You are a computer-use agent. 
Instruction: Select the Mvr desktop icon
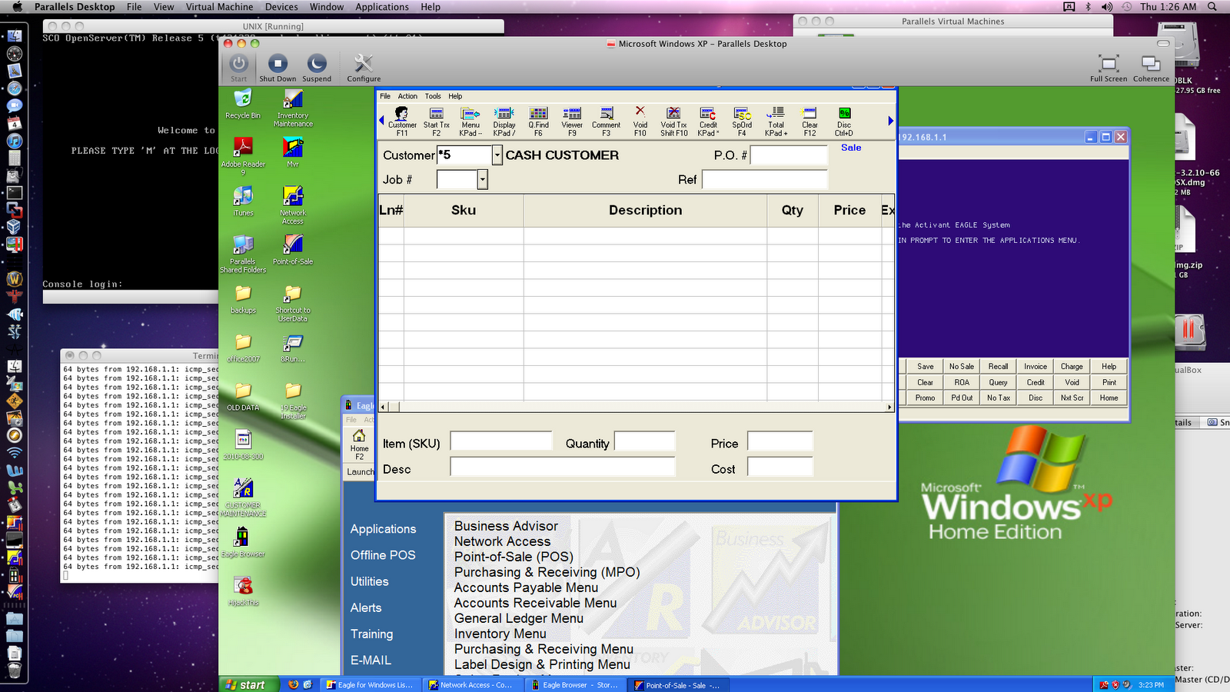point(293,152)
